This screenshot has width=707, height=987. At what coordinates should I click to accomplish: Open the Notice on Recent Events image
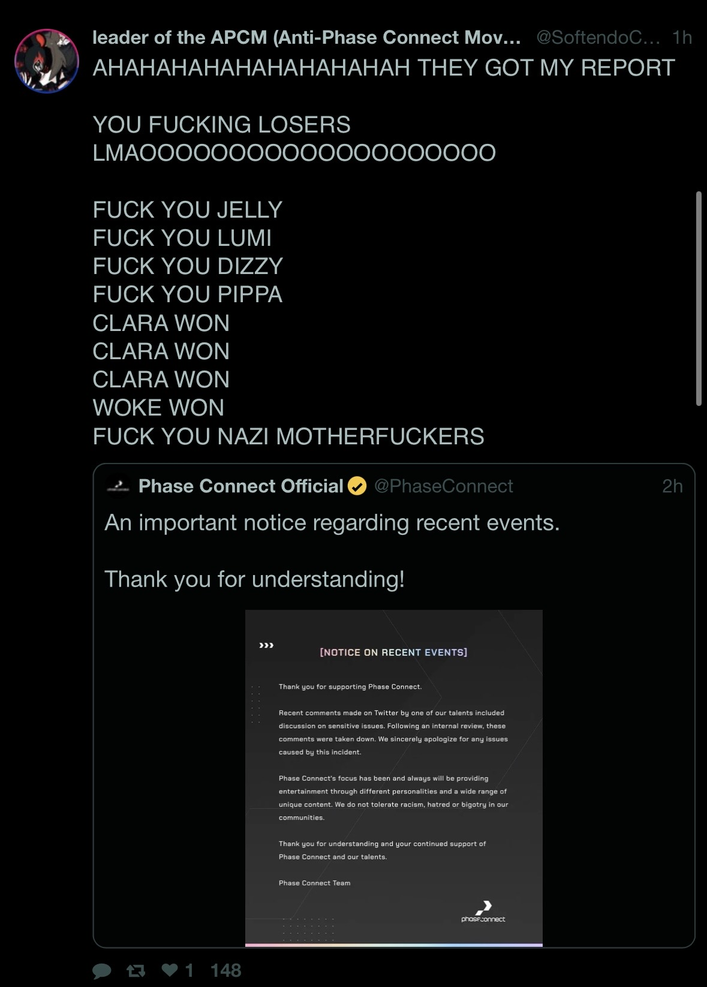(x=394, y=778)
